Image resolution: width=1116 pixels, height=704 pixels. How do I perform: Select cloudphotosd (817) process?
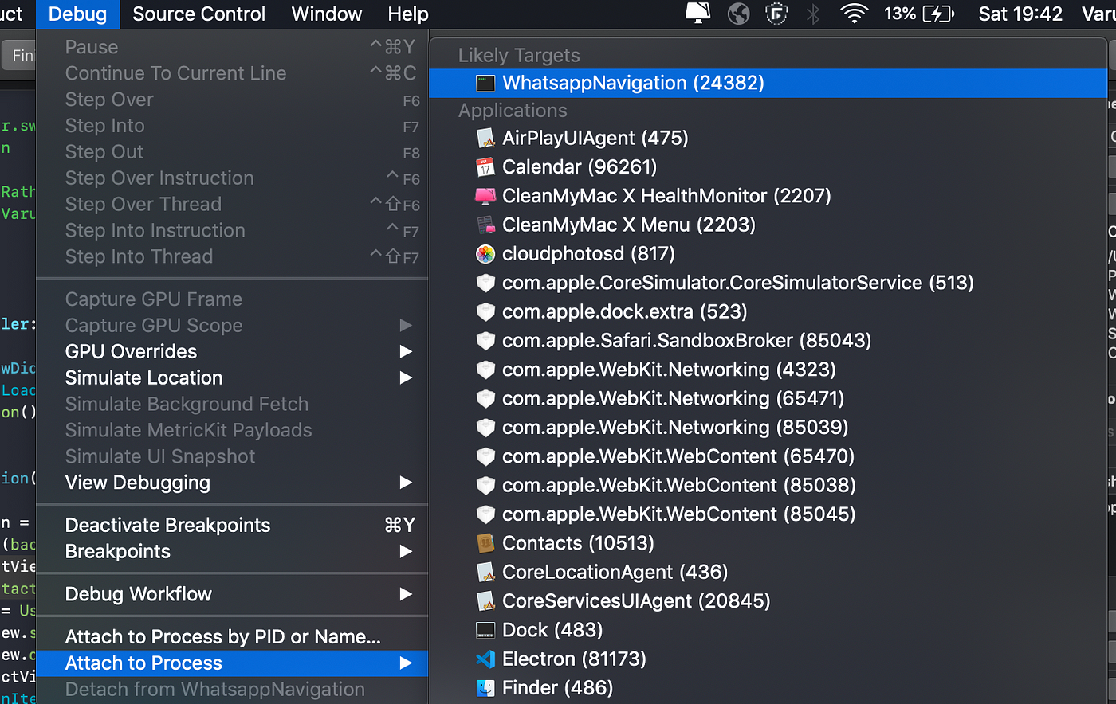pos(768,254)
